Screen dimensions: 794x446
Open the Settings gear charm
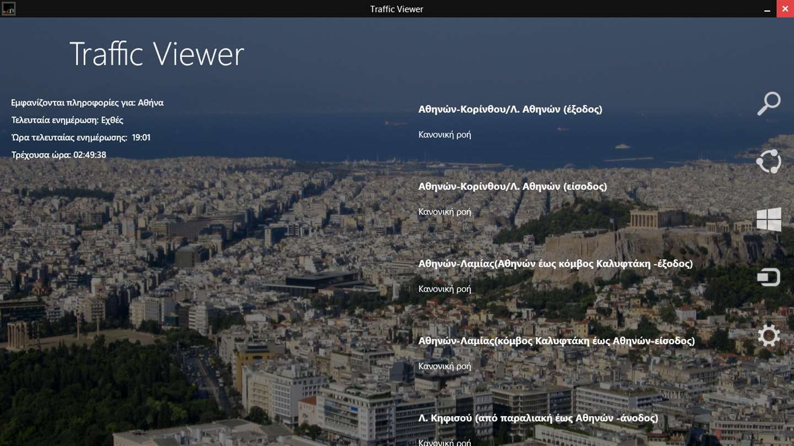pos(769,335)
